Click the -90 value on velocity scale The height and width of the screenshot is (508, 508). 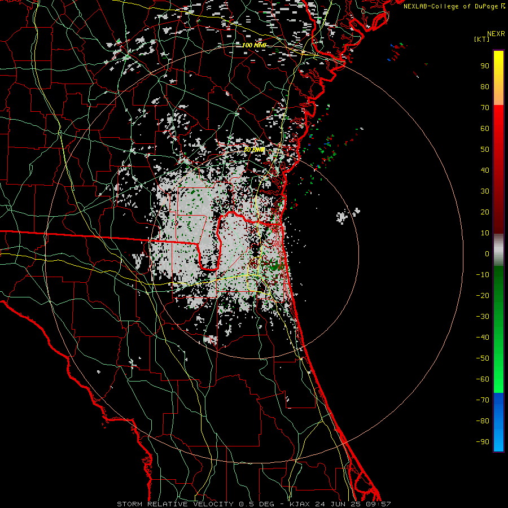tap(483, 442)
